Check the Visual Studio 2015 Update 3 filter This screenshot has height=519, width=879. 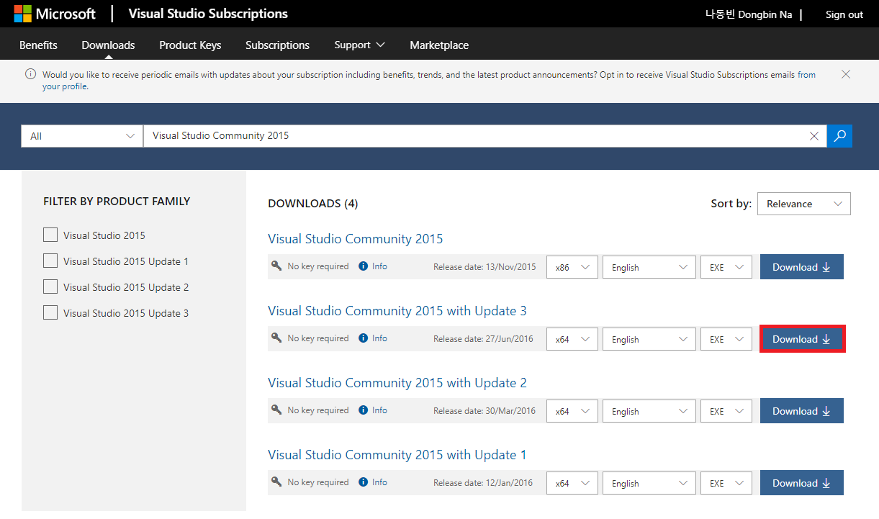pos(50,312)
